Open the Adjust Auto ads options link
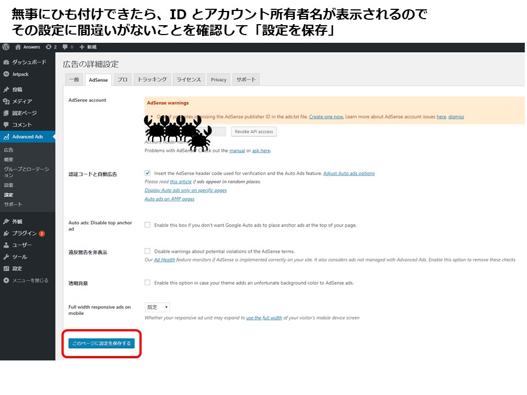Screen dimensions: 527x395 pos(349,173)
